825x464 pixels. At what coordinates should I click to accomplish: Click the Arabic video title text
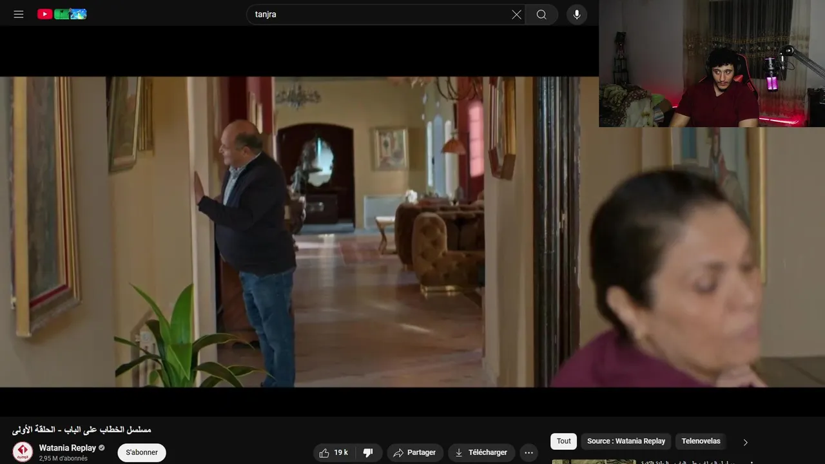pos(82,429)
